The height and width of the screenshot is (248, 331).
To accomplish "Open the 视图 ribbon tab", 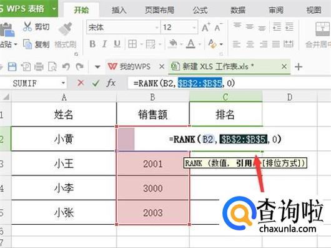I will [314, 10].
